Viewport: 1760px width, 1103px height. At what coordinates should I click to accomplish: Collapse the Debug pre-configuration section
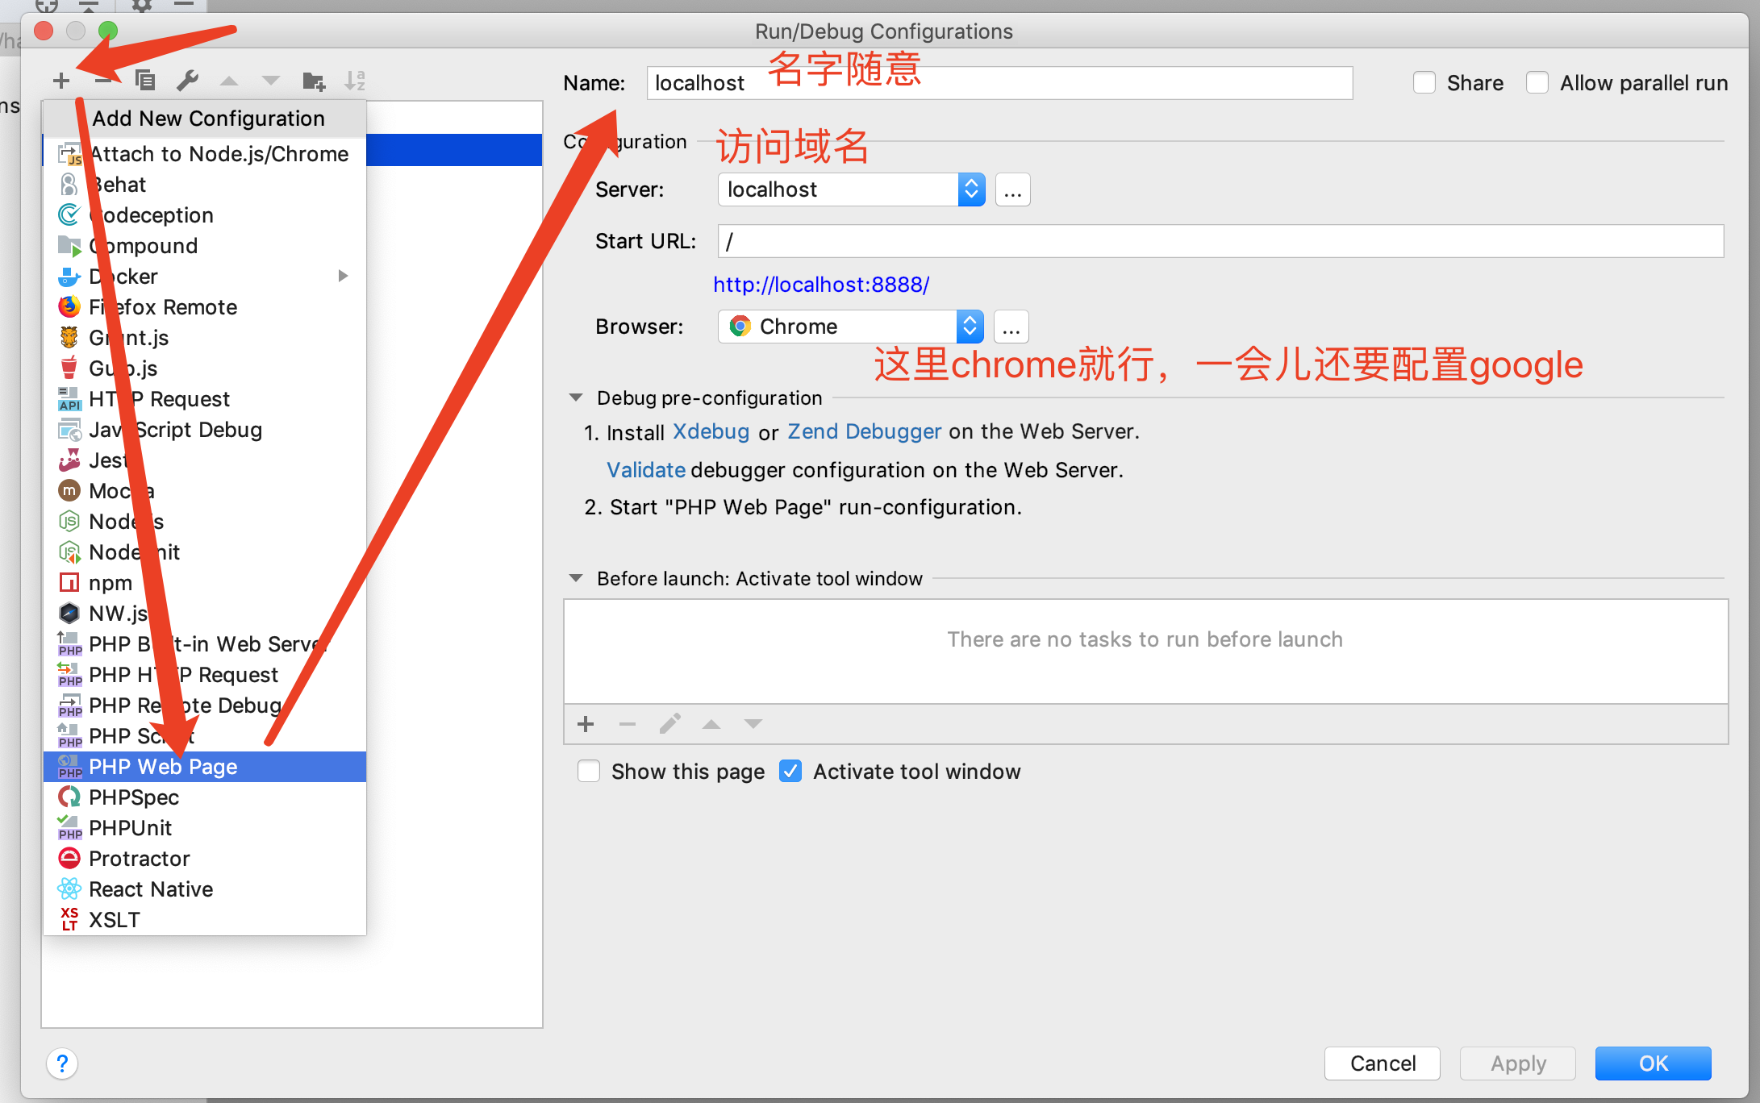[576, 397]
